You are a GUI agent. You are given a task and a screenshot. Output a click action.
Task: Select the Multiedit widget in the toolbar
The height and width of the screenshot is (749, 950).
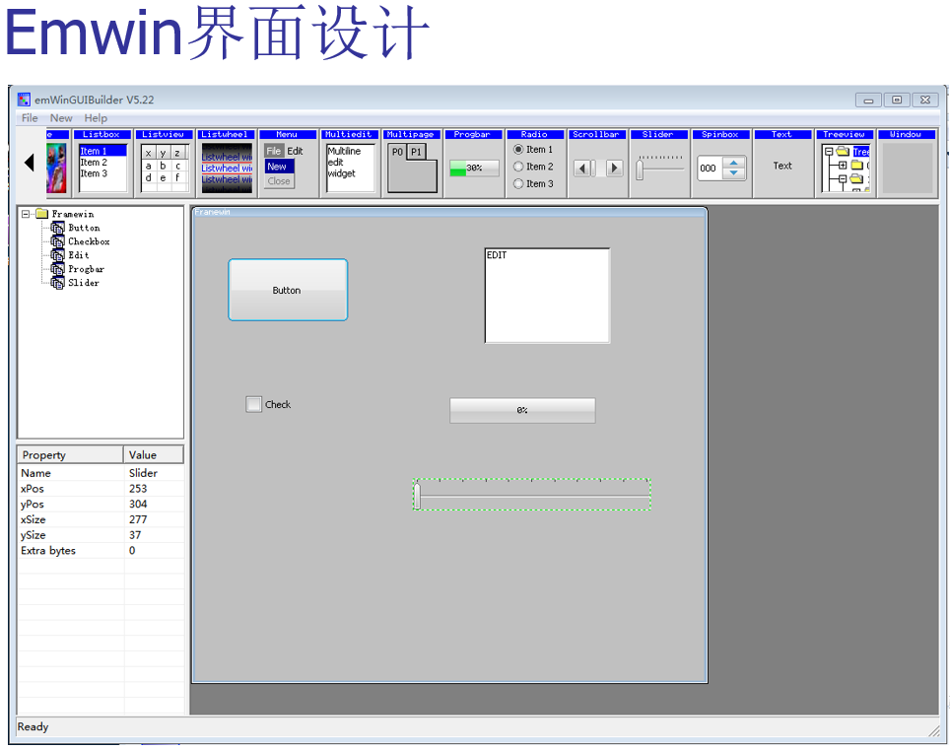click(350, 163)
